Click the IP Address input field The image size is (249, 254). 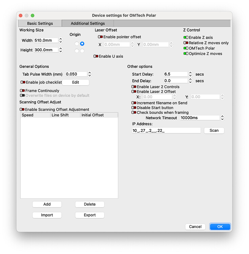click(166, 130)
